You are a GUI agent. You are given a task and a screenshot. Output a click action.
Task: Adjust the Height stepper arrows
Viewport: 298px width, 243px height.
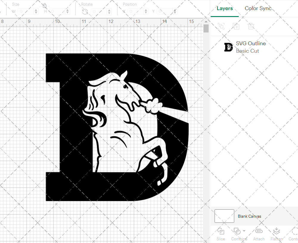coord(68,12)
